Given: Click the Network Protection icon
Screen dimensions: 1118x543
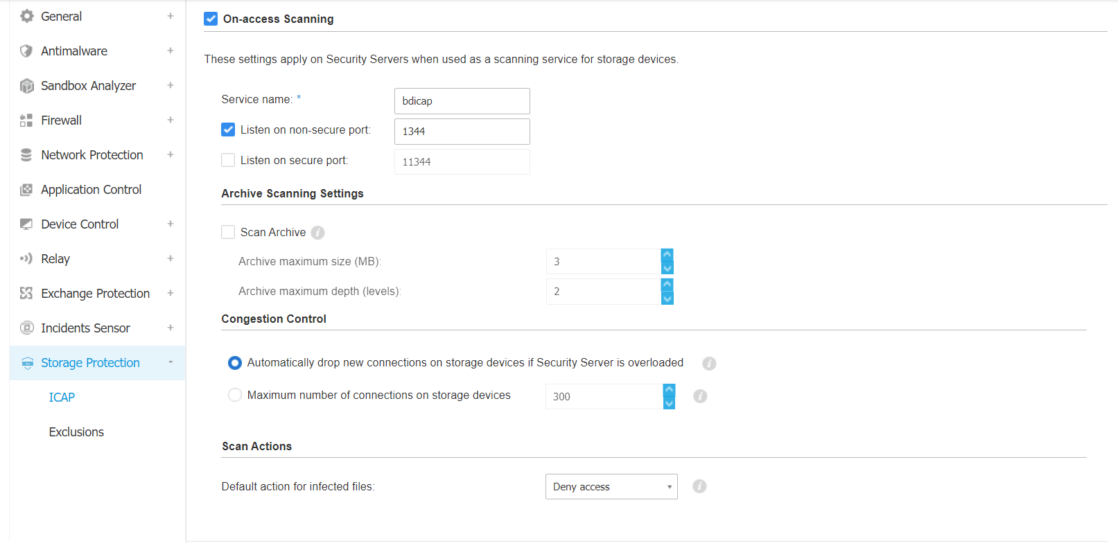Looking at the screenshot, I should click(26, 155).
